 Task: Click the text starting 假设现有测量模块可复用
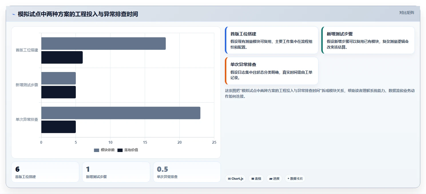coord(272,44)
